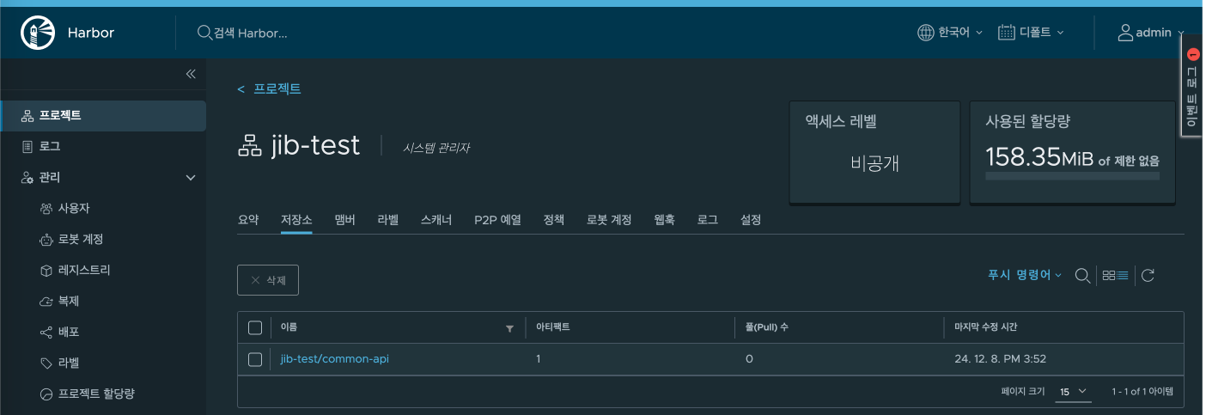Click the 158.35MiB quota value
This screenshot has height=415, width=1206.
click(x=1039, y=159)
